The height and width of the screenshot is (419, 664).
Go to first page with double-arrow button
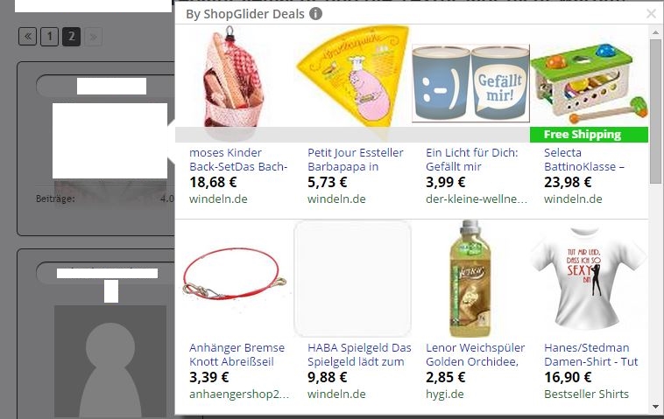(27, 37)
